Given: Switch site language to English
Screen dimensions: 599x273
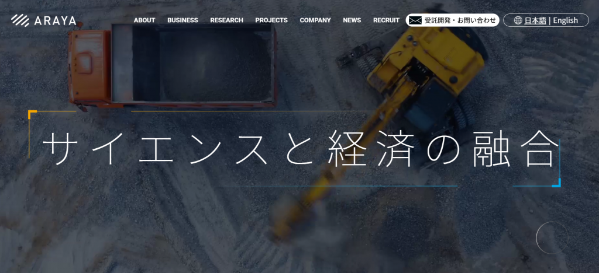Looking at the screenshot, I should tap(565, 20).
